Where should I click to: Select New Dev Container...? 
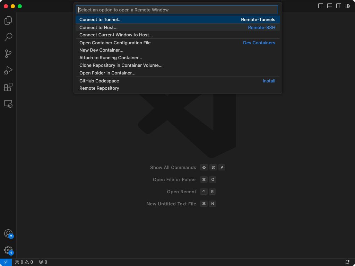pos(178,50)
